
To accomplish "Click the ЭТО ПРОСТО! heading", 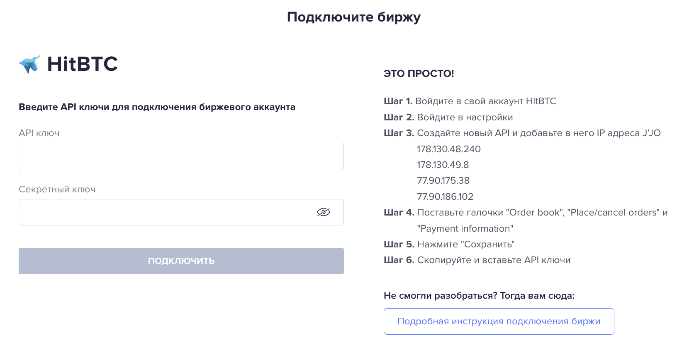I will [x=419, y=74].
